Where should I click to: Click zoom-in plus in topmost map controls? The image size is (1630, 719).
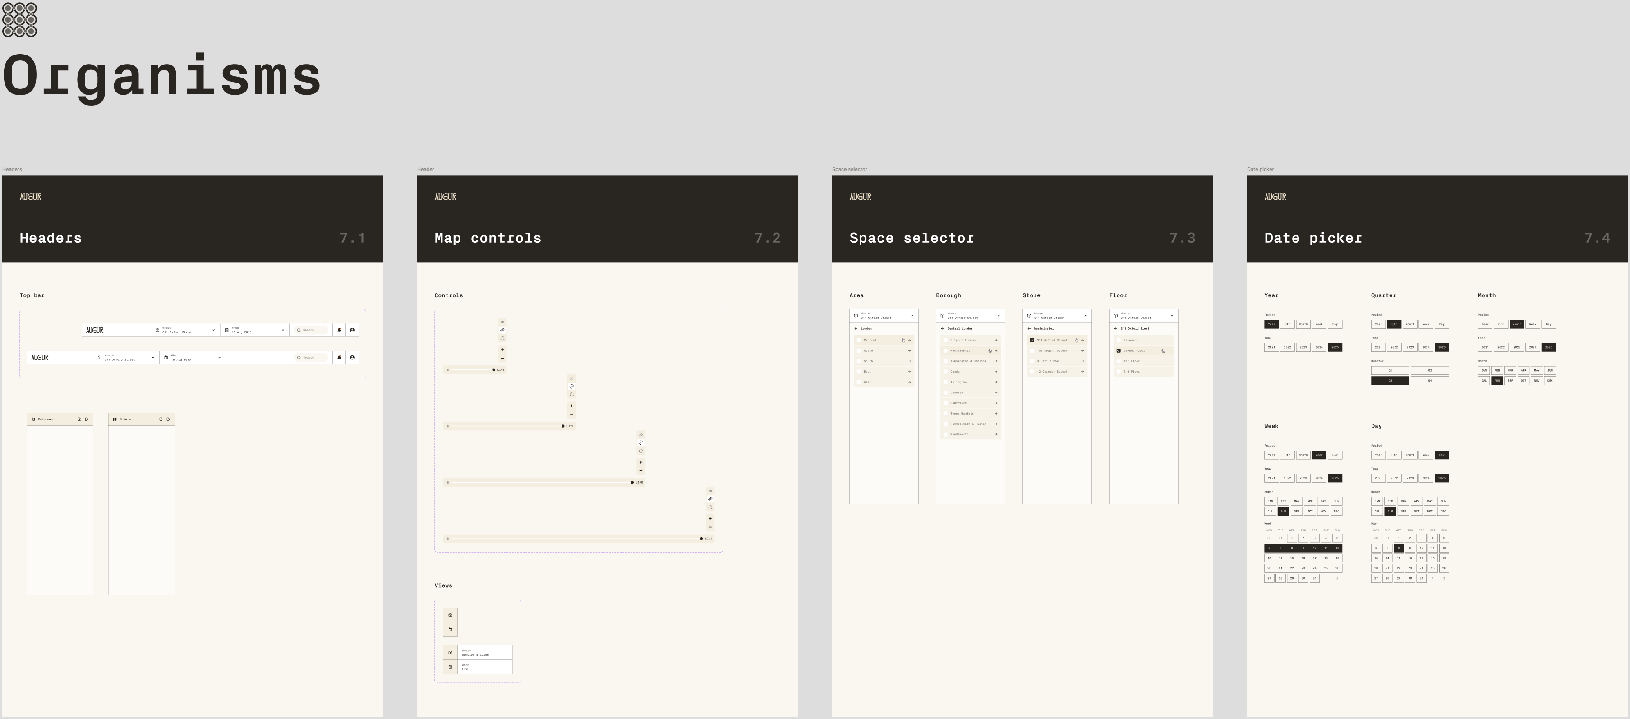[x=502, y=350]
